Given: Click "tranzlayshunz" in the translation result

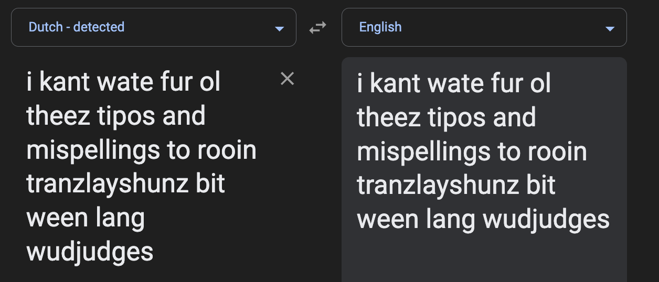Looking at the screenshot, I should point(438,186).
